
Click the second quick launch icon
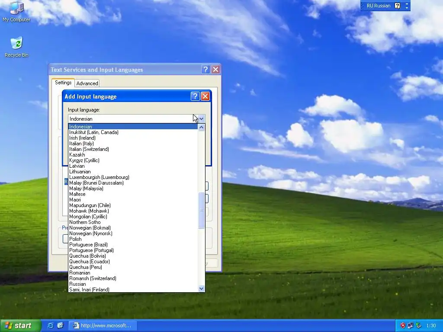(60, 326)
